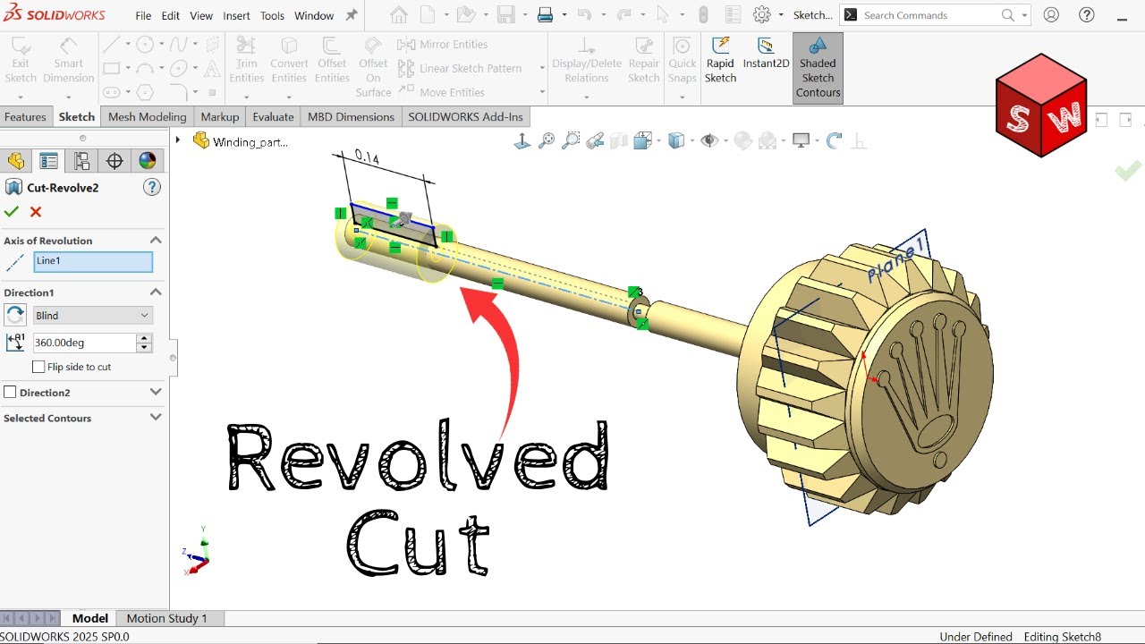The height and width of the screenshot is (644, 1145).
Task: Pin the menu bar pushpin
Action: click(x=352, y=15)
